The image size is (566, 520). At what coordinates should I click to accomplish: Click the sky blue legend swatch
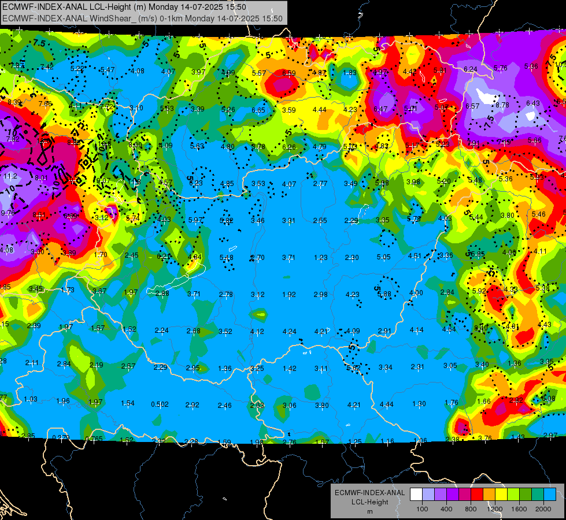click(550, 495)
